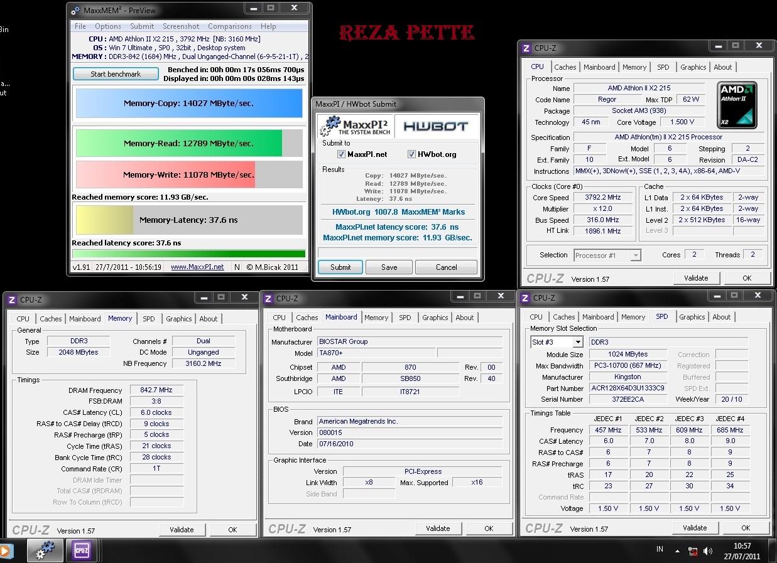Click the CPU-Z title icon of the Mainboard window
This screenshot has width=777, height=563.
[x=268, y=299]
